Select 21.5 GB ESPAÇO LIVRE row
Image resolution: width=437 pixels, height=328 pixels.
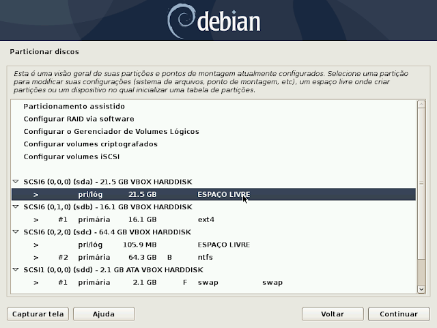(x=214, y=194)
